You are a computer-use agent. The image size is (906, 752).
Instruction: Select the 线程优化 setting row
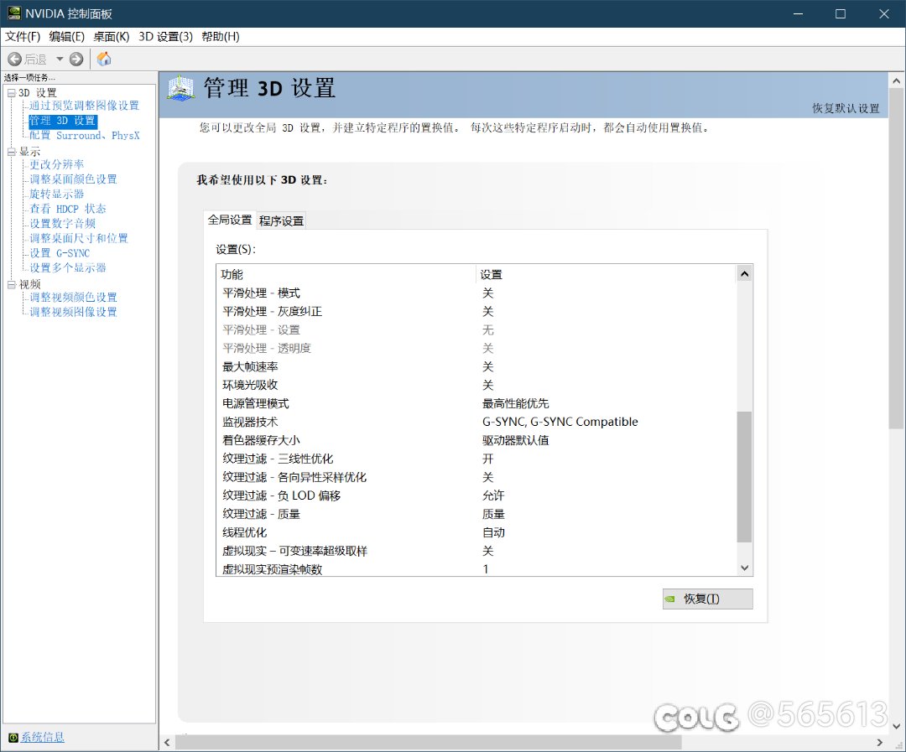click(x=476, y=532)
